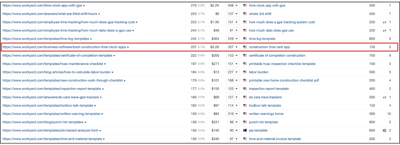This screenshot has height=145, width=400.
Task: Click the position value '10'
Action: (389, 114)
